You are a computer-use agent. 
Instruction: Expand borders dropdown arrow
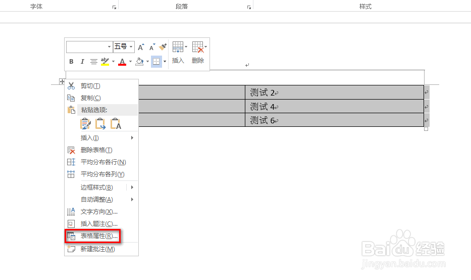[x=165, y=62]
